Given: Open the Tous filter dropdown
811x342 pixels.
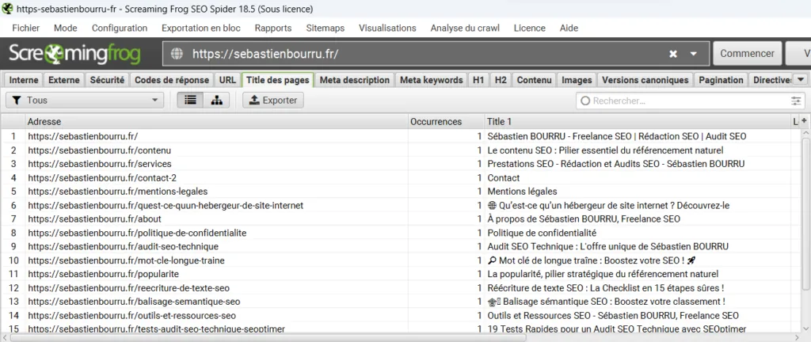Looking at the screenshot, I should click(85, 101).
